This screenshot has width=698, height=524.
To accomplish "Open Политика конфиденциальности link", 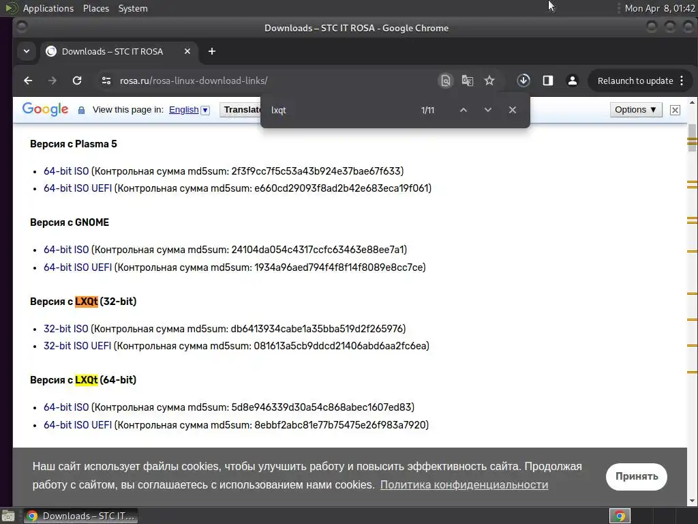I will tap(464, 485).
